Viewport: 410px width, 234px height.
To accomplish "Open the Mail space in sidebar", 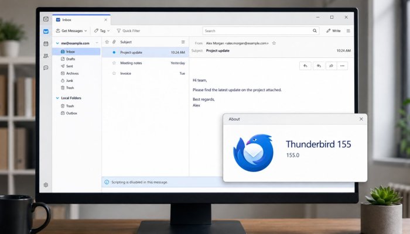I will point(46,32).
